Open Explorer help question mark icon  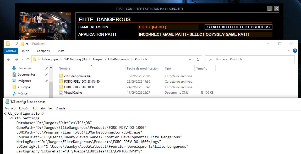(295, 51)
